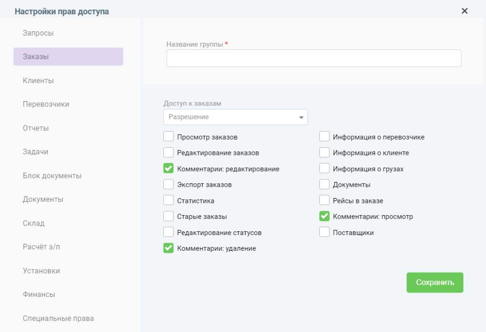Check the Рейсы в заказе box
486x332 pixels.
coord(324,200)
